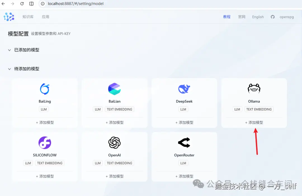302x196 pixels.
Task: Click the browser back arrow
Action: 3,4
